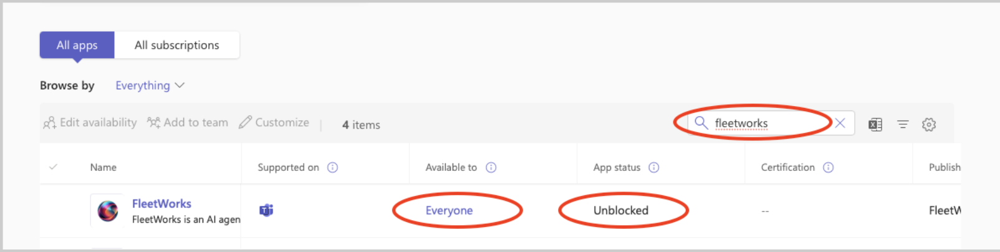Click the Available to column header
The height and width of the screenshot is (252, 1000).
pyautogui.click(x=451, y=167)
